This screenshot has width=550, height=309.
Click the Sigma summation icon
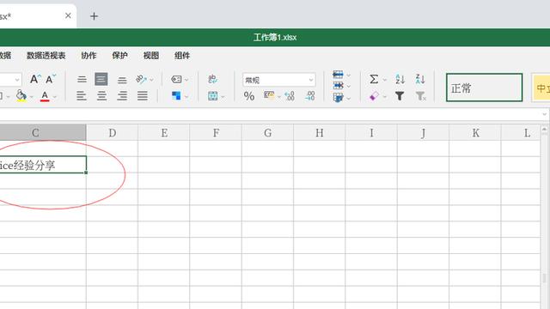374,79
